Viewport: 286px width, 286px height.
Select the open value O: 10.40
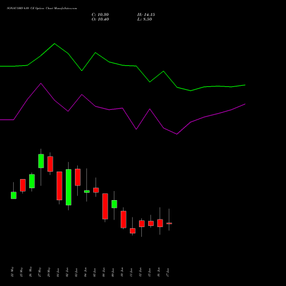pos(100,19)
